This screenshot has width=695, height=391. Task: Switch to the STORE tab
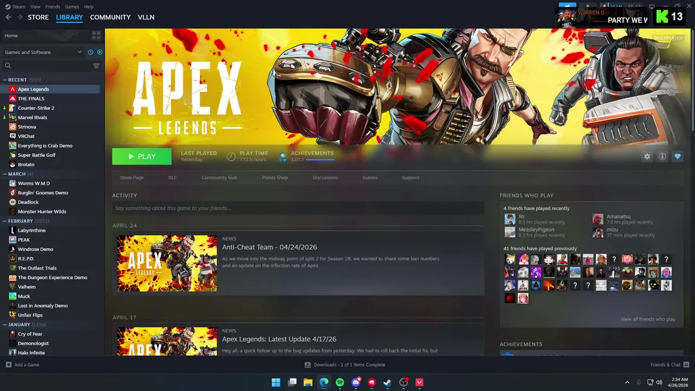point(38,17)
